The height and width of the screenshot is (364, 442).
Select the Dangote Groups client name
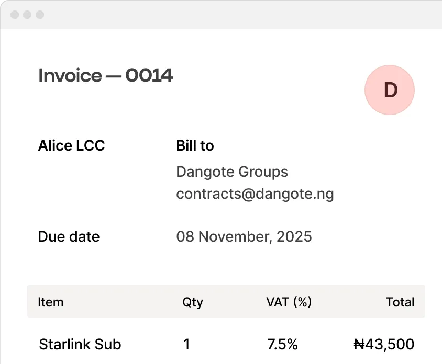pos(232,172)
